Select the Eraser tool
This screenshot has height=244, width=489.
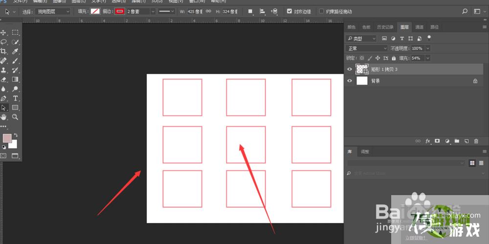tap(3, 79)
